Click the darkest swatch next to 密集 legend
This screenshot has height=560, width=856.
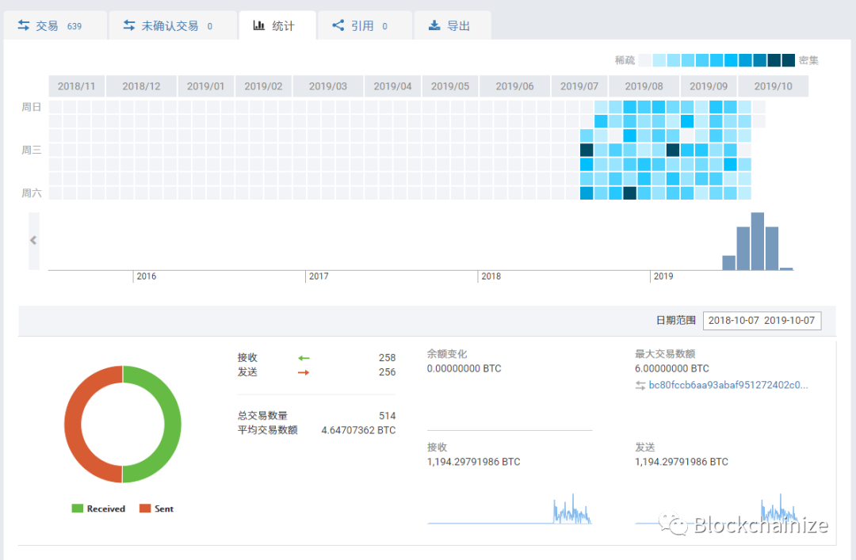pos(789,60)
